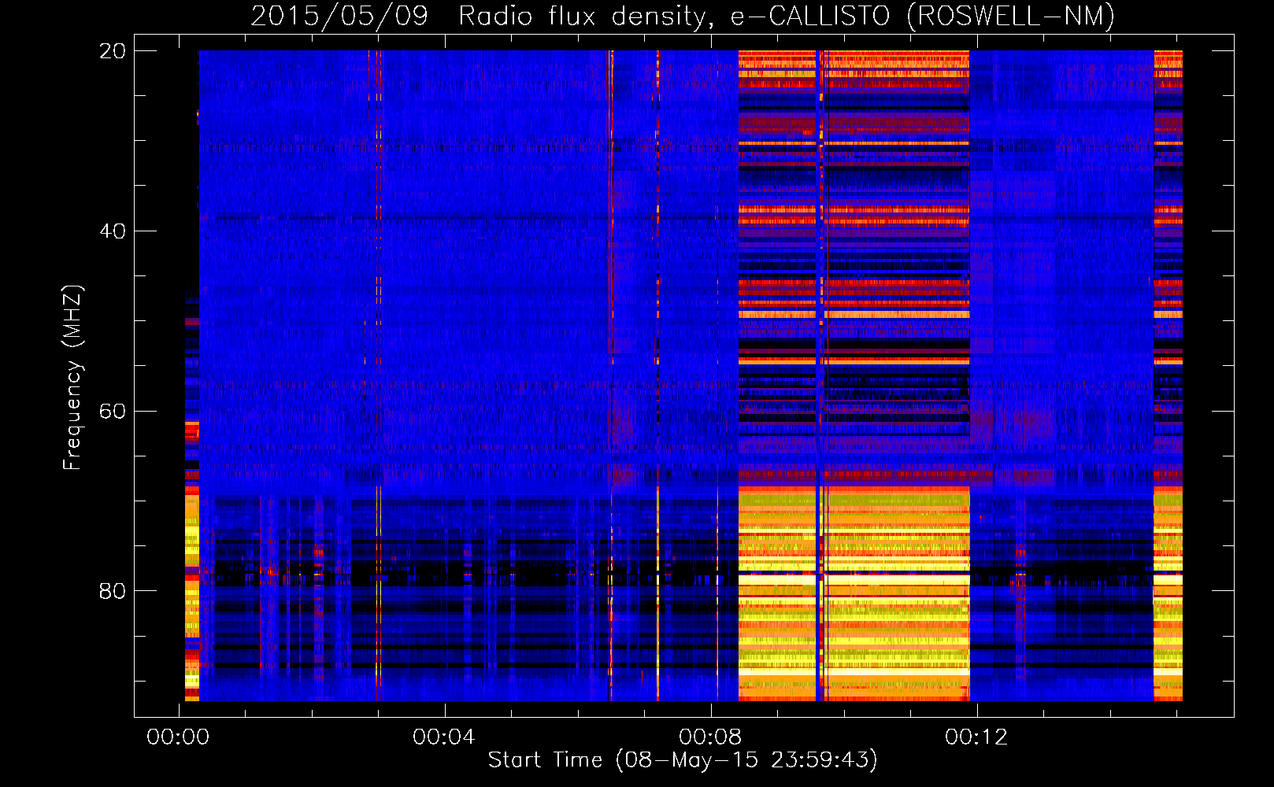The image size is (1274, 787).
Task: Click the date 2015/05/09 in the title
Action: [339, 16]
